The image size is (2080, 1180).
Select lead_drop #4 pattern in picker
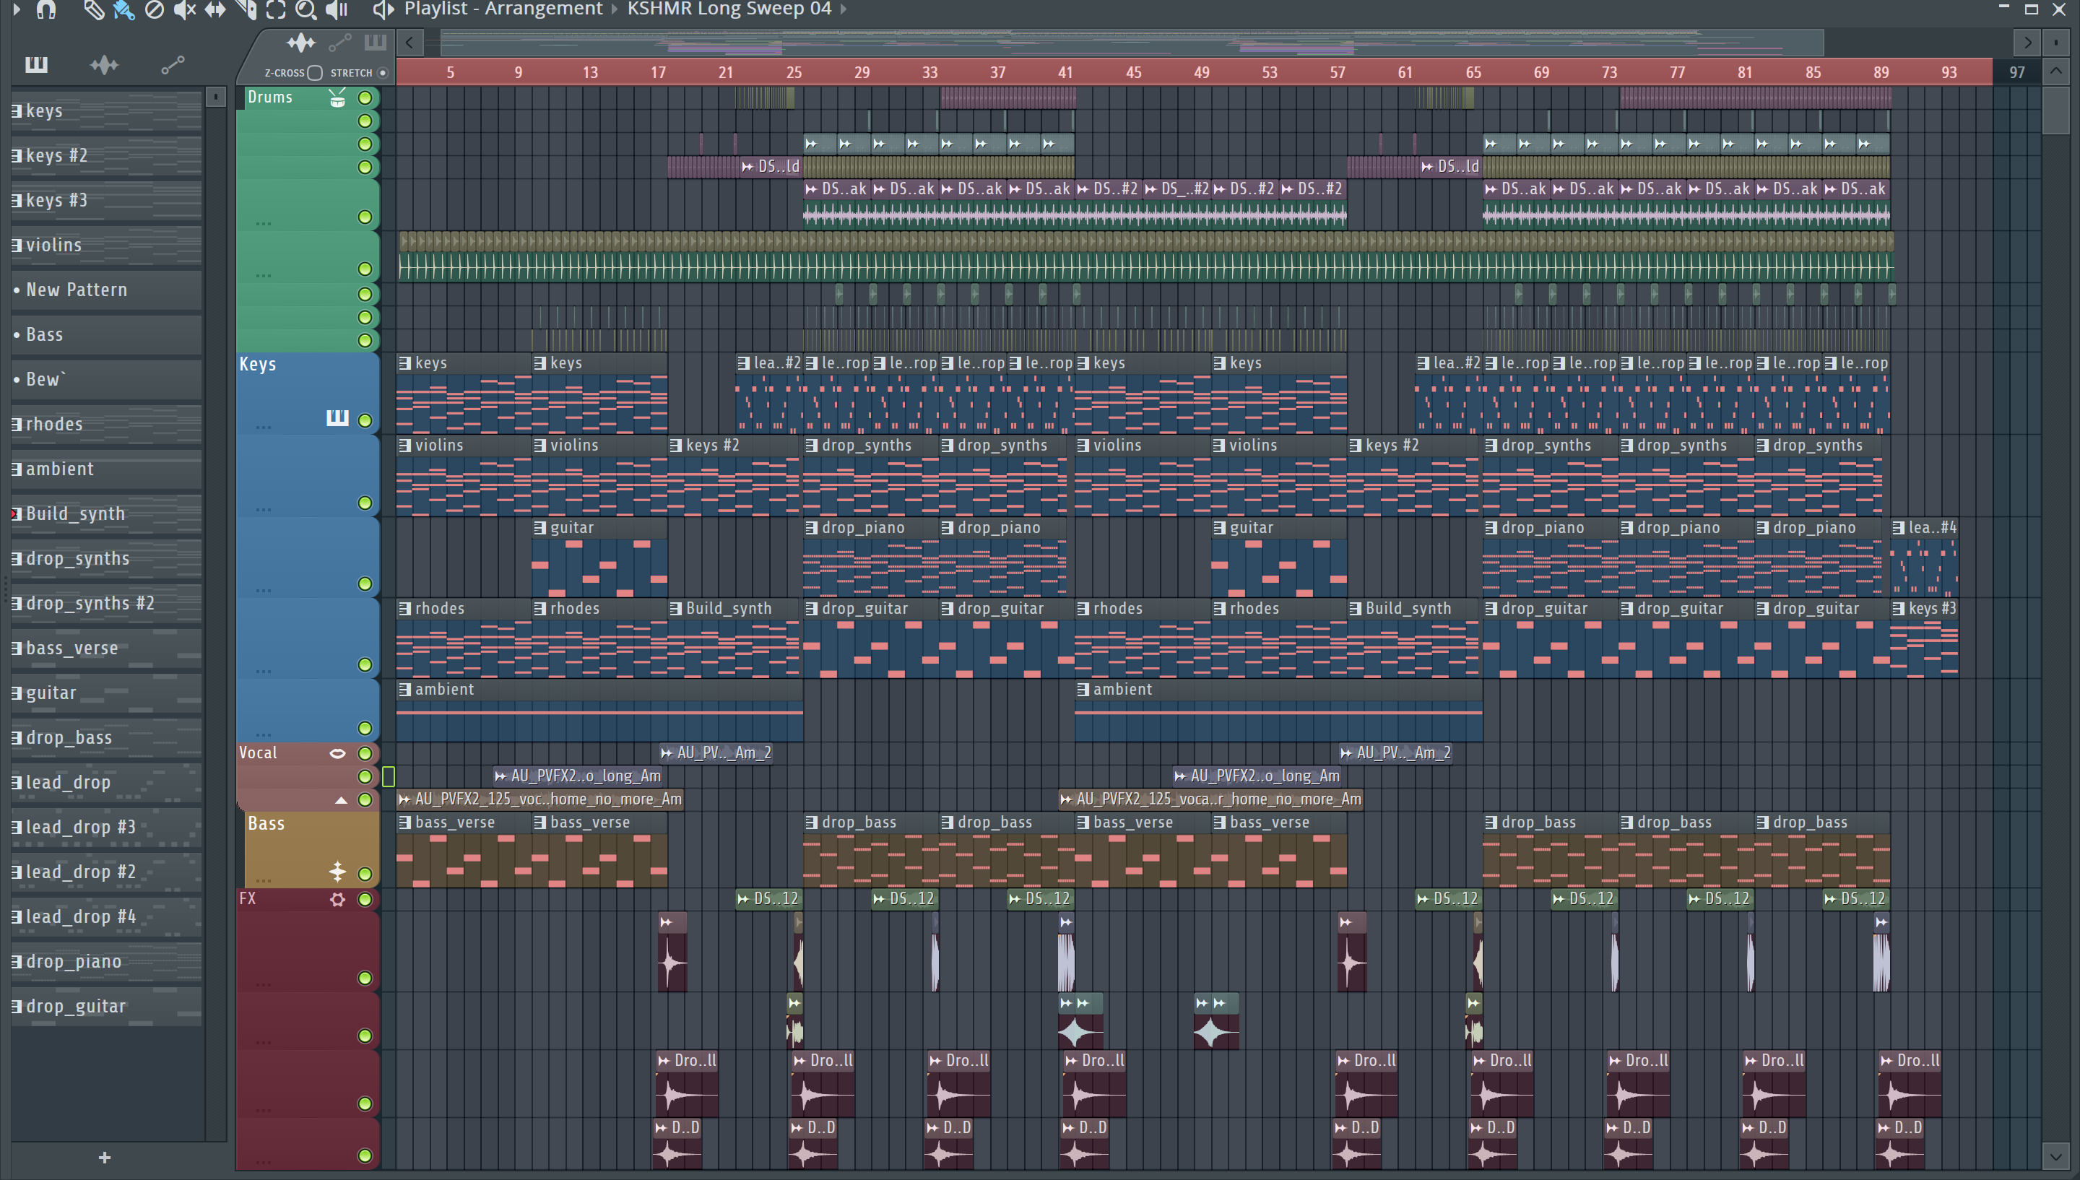click(x=106, y=916)
